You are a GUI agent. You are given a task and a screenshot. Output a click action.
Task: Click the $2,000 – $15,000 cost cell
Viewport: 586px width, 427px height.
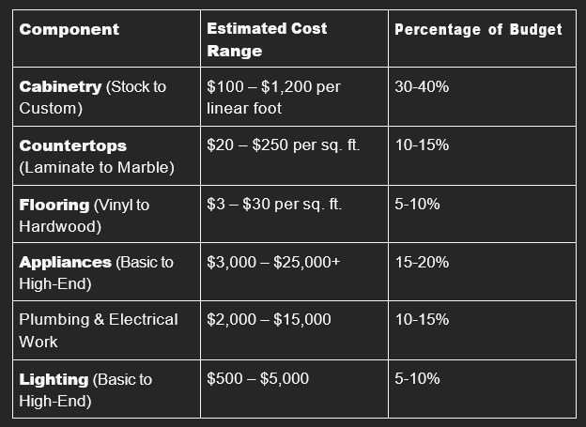pyautogui.click(x=269, y=319)
